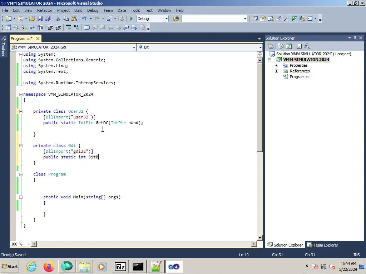This screenshot has width=366, height=274.
Task: Open the Build menu
Action: pos(78,10)
